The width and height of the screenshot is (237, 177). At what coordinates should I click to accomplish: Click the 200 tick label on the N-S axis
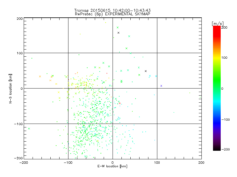[x=20, y=19]
